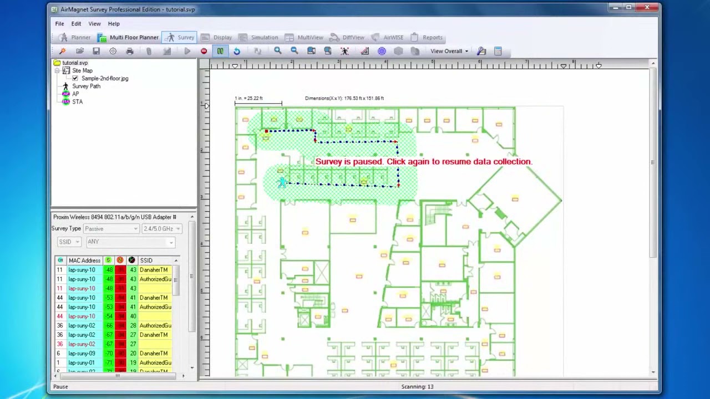Image resolution: width=710 pixels, height=399 pixels.
Task: Click the red survey path start point
Action: click(266, 131)
